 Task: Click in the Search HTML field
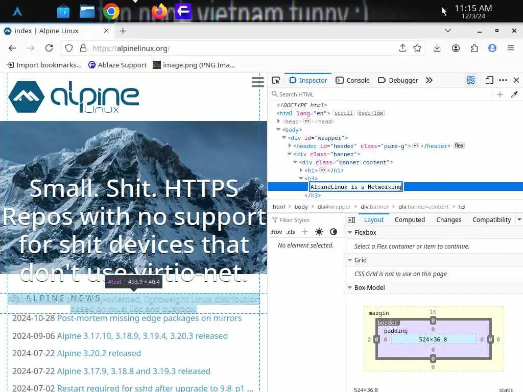pyautogui.click(x=380, y=94)
